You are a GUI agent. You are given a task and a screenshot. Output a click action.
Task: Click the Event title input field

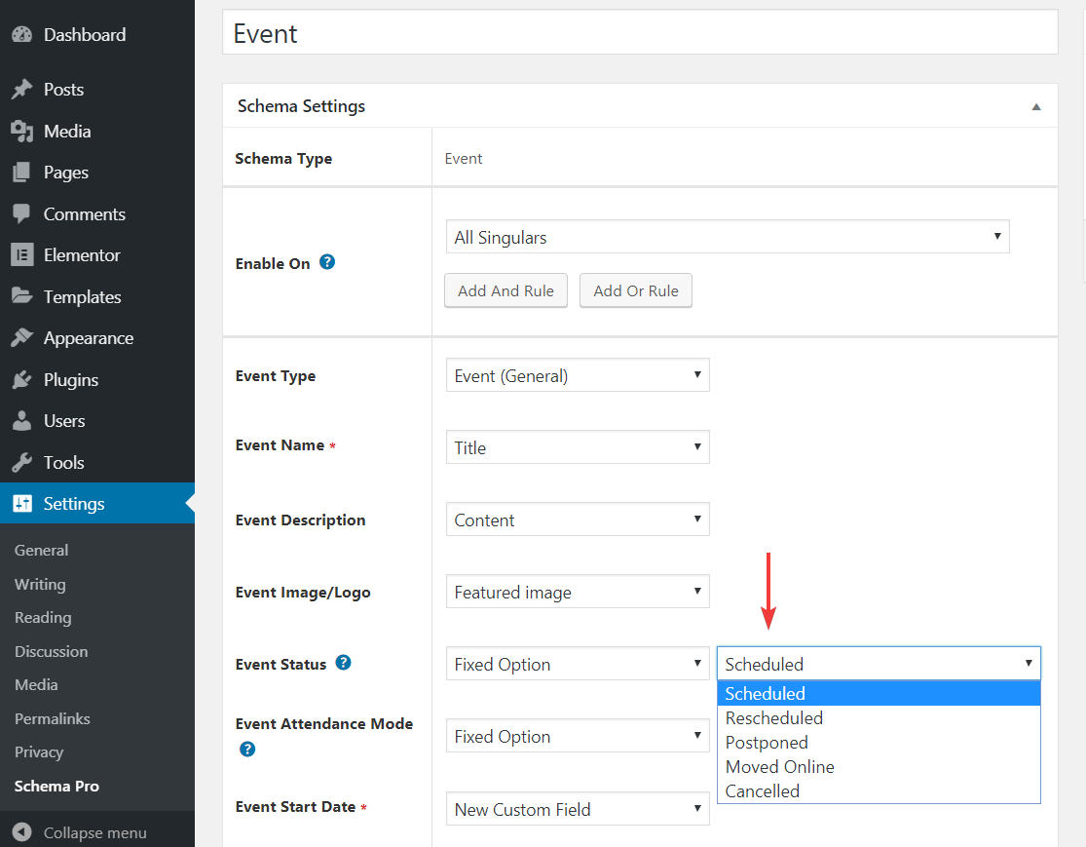[640, 33]
